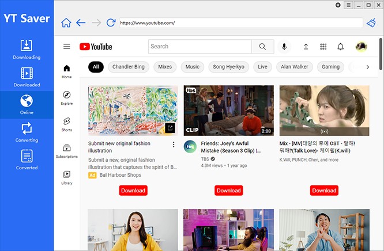Screen dimensions: 384x251
Task: Click the page vertical scrollbar
Action: point(381,54)
